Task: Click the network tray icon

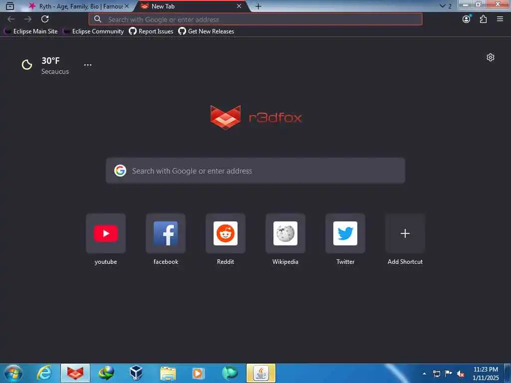Action: pyautogui.click(x=437, y=374)
